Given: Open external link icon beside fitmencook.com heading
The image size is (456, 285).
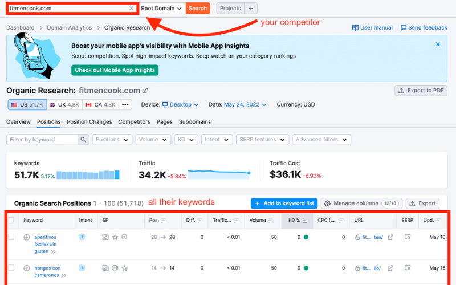Looking at the screenshot, I should (145, 91).
